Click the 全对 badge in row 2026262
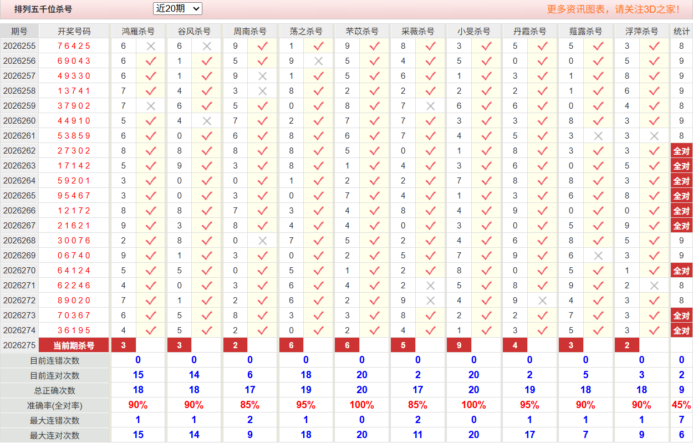This screenshot has width=693, height=443. click(681, 151)
